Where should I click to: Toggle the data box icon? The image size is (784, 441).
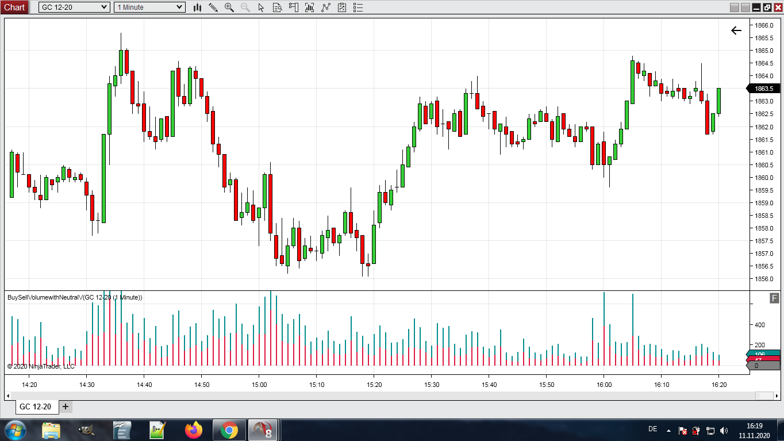point(278,7)
